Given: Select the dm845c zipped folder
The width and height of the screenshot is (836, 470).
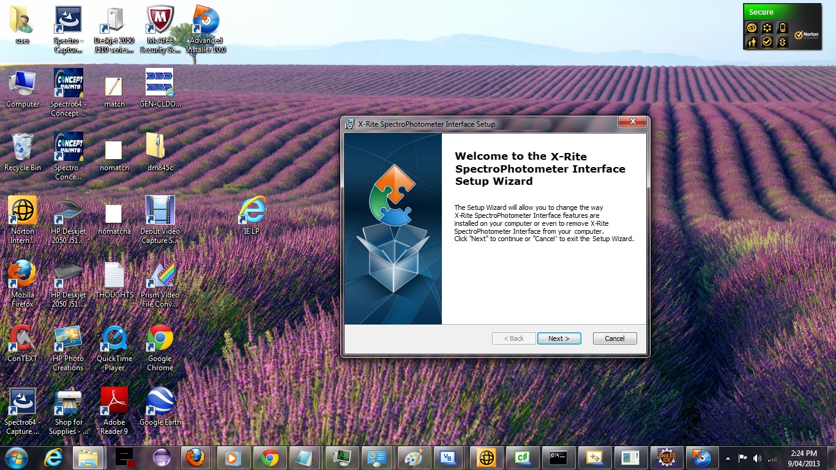Looking at the screenshot, I should [160, 152].
